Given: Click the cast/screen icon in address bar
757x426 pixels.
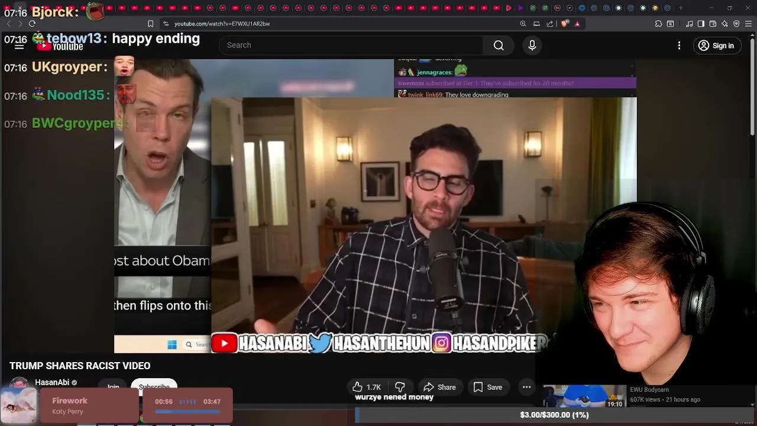Looking at the screenshot, I should 536,24.
